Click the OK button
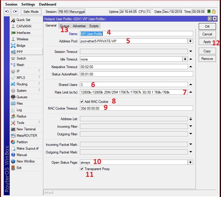Screen dimensions: 221x197 coord(207,27)
